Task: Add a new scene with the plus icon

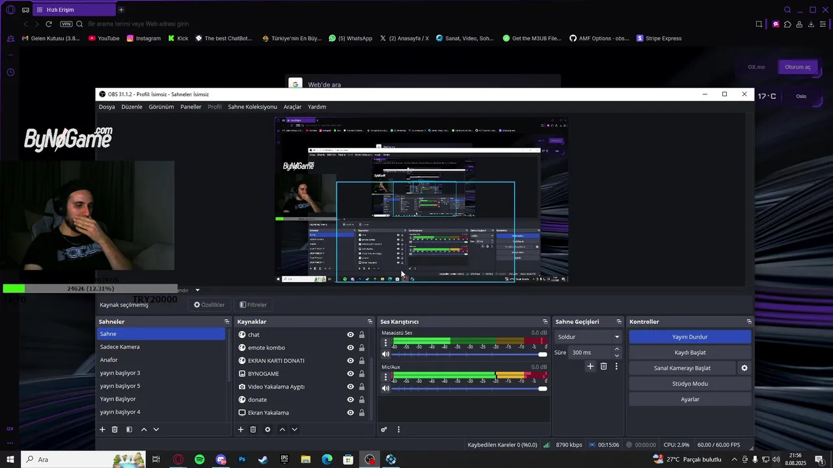Action: (x=102, y=430)
